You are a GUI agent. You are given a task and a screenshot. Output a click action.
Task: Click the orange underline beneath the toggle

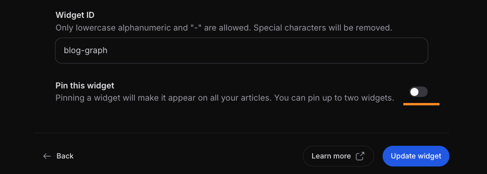(421, 104)
